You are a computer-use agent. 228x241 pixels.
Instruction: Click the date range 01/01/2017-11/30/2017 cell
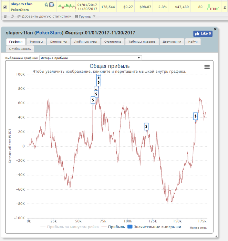pos(87,7)
